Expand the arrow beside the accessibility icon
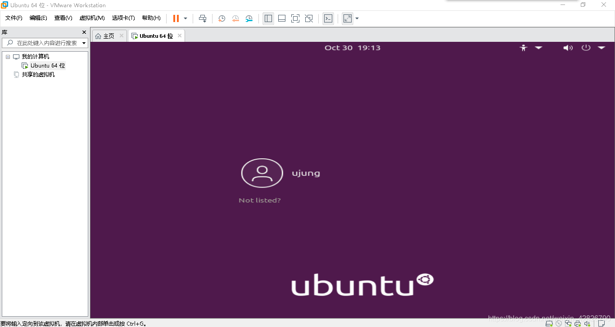The height and width of the screenshot is (327, 615). click(x=538, y=48)
